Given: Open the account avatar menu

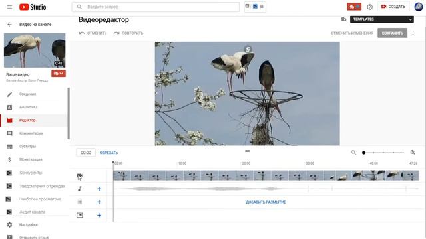Looking at the screenshot, I should tap(419, 7).
